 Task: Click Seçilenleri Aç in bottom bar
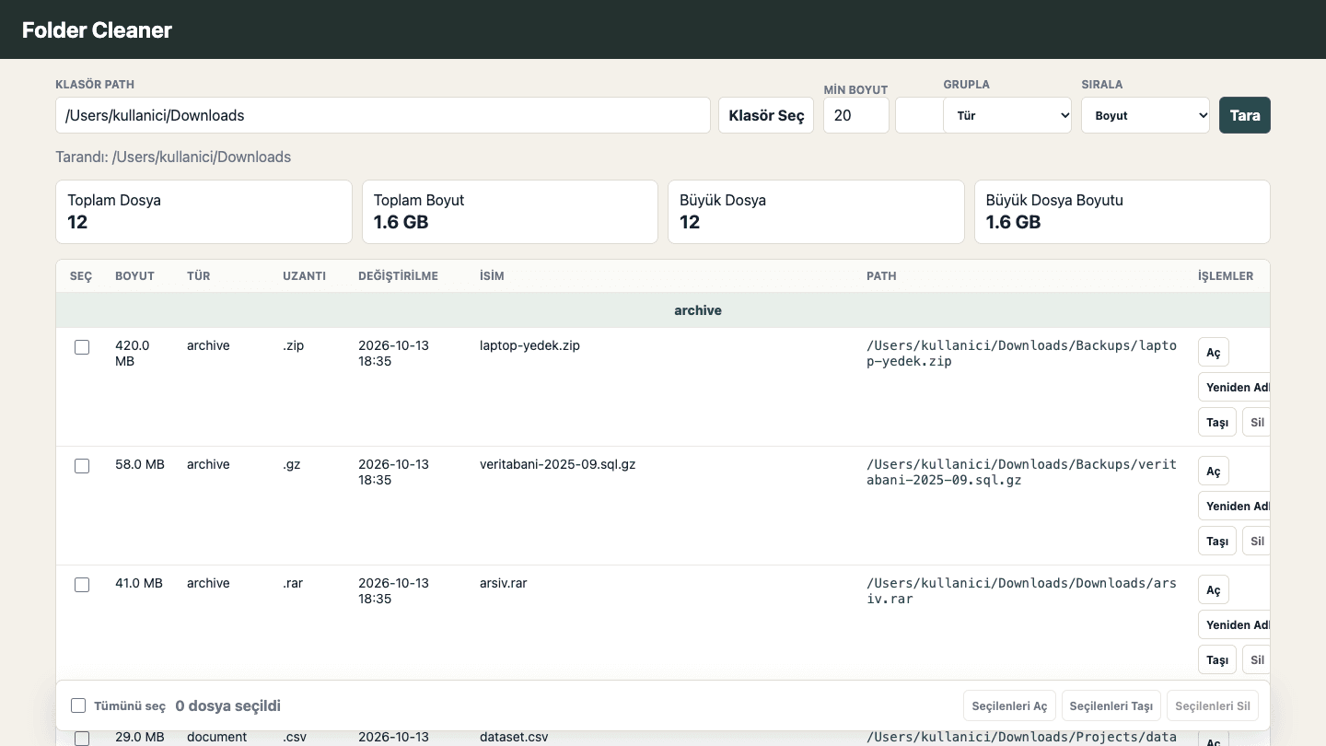1010,706
